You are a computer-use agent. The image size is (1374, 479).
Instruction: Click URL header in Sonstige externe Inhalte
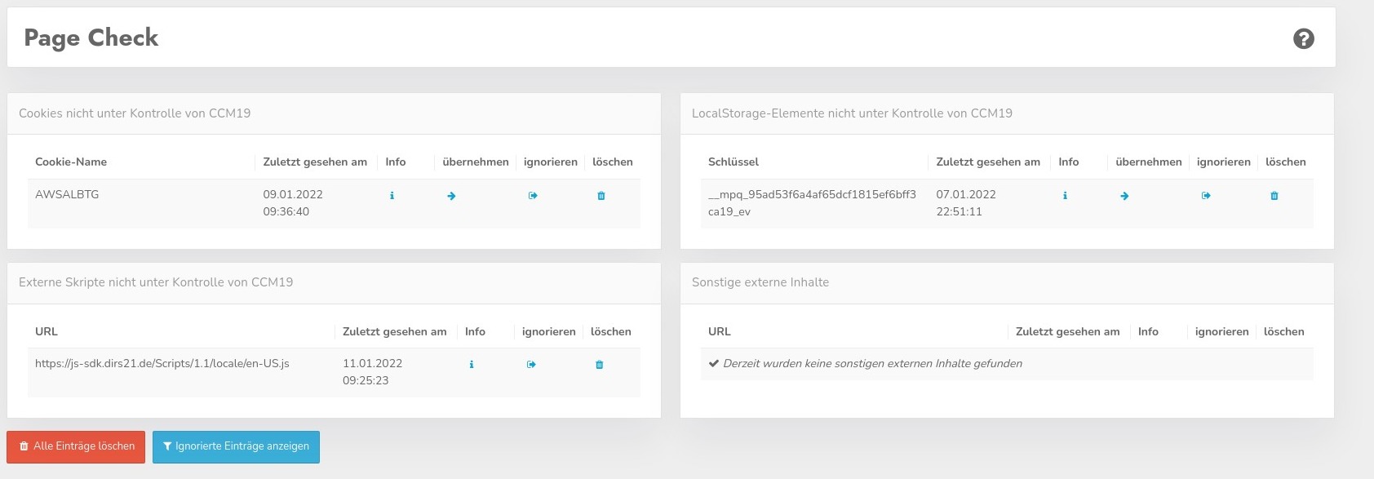(720, 331)
